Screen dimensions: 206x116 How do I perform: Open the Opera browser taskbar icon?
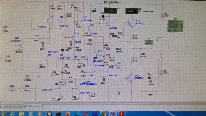[x=86, y=114]
